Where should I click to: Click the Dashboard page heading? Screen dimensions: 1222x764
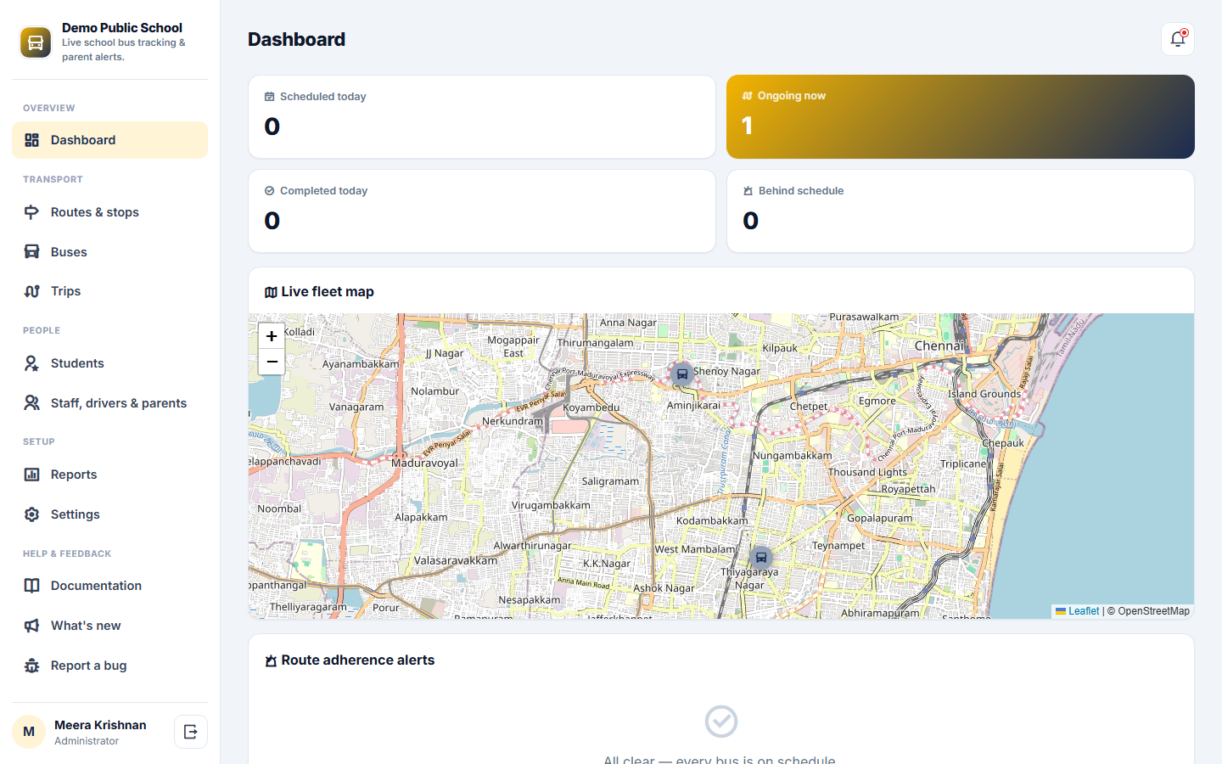click(296, 39)
